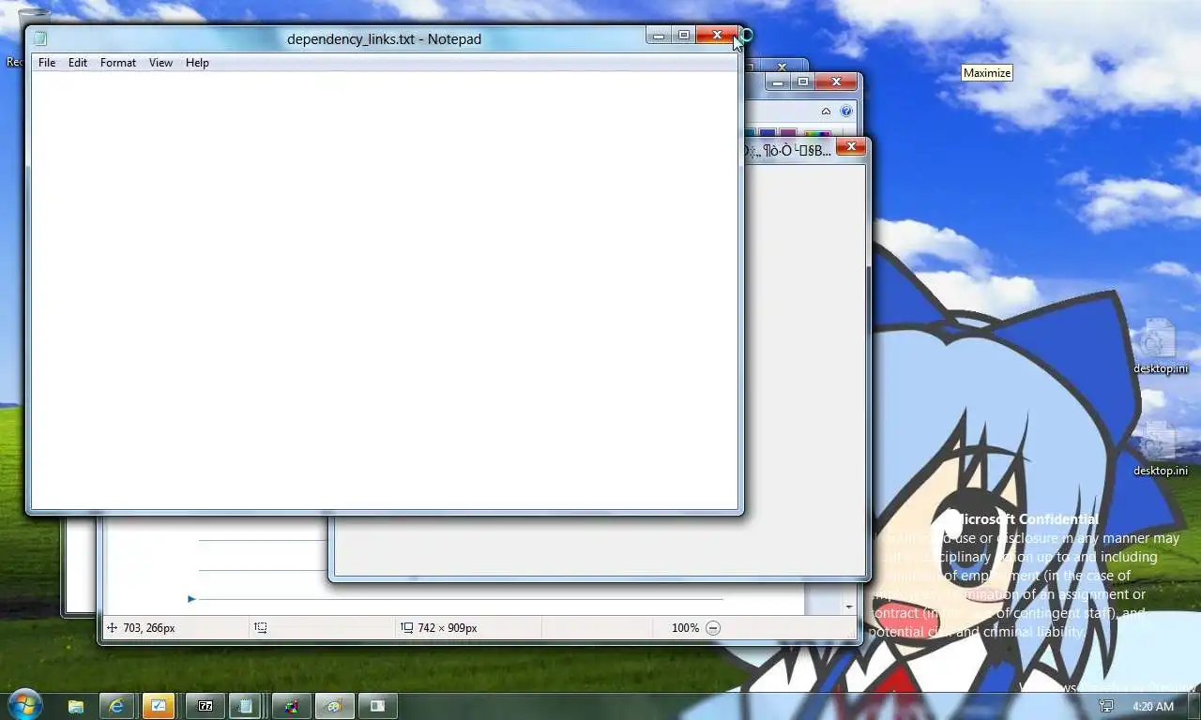Click the last taskbar window button
The width and height of the screenshot is (1201, 720).
click(x=377, y=706)
